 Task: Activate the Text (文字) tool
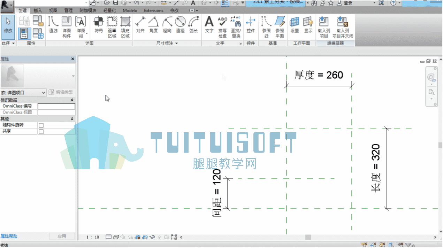pyautogui.click(x=209, y=25)
